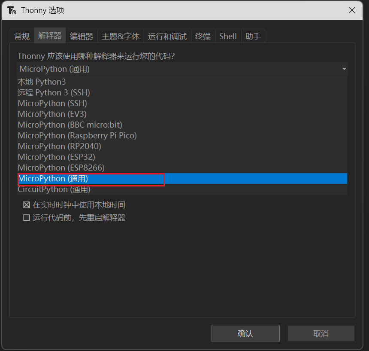
Task: Cancel with the 取消 button
Action: (x=321, y=333)
